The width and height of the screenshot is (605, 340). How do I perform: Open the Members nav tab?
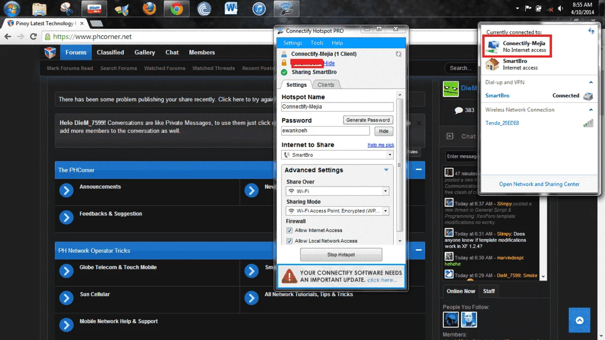202,52
